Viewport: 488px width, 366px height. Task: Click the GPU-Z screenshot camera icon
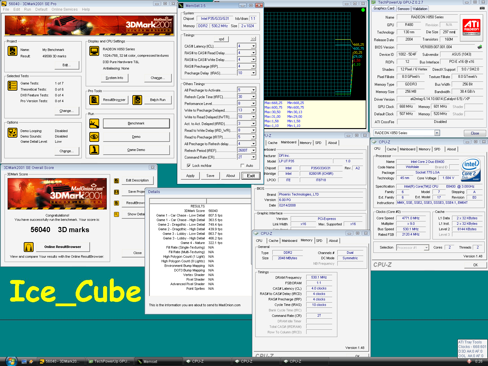(482, 8)
